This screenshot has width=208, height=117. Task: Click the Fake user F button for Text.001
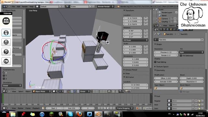[x=202, y=40]
